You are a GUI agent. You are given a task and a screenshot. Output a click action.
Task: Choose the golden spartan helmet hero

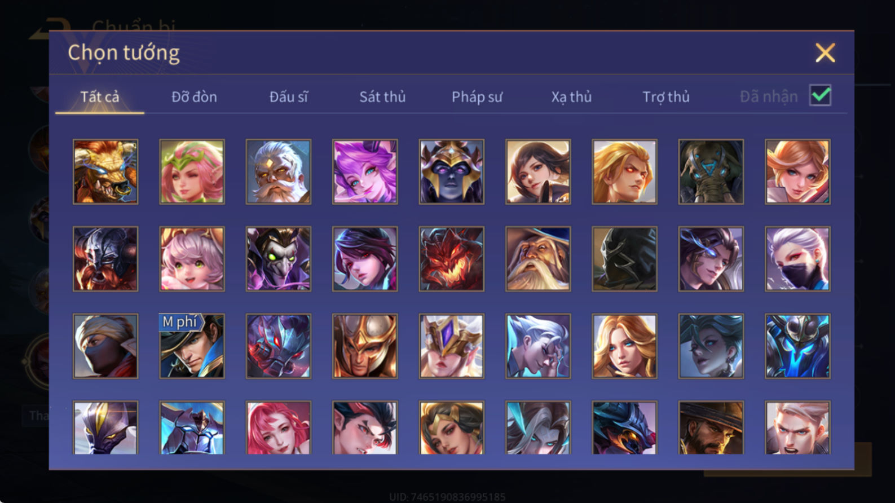(365, 346)
